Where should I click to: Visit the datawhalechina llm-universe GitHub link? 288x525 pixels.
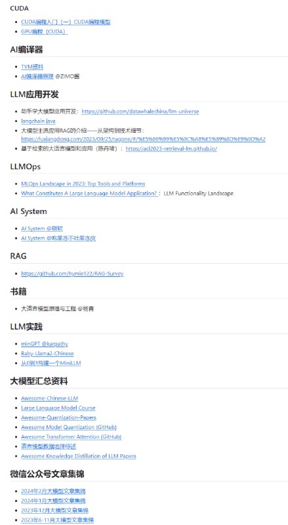(x=140, y=112)
